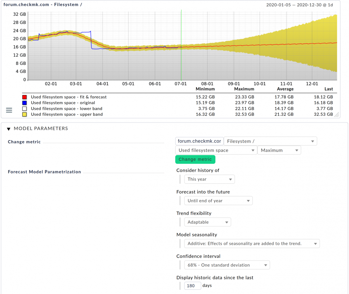Click legend text 'Used filesystem space - original'
Viewport: 349px width, 294px height.
point(63,103)
